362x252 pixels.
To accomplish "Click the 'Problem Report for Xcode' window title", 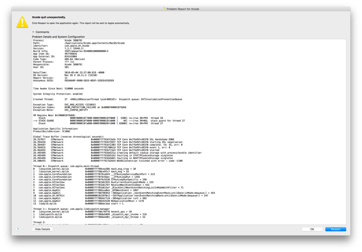I will click(183, 9).
